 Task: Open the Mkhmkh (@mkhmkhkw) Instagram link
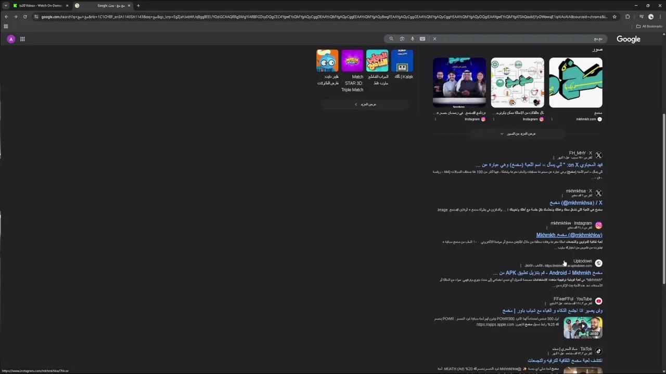pos(569,235)
